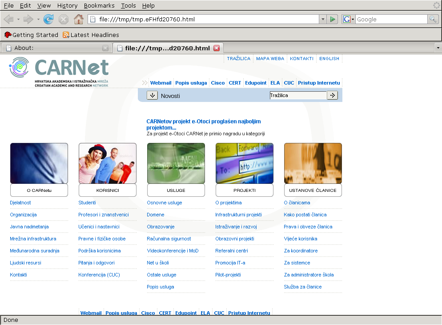This screenshot has height=325, width=442.
Task: Click the USTANOVE ČLANICE button
Action: click(x=313, y=191)
